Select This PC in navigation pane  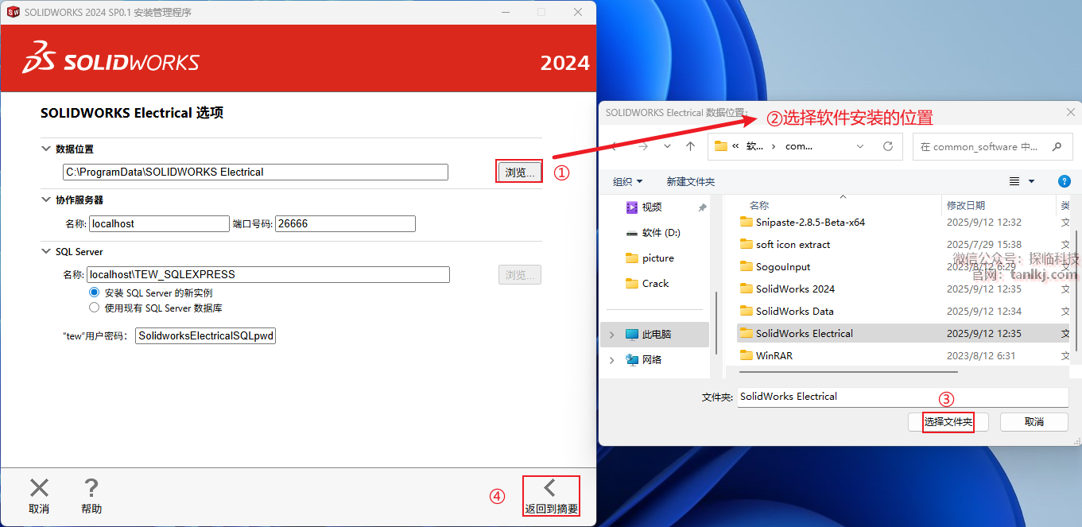pyautogui.click(x=657, y=335)
